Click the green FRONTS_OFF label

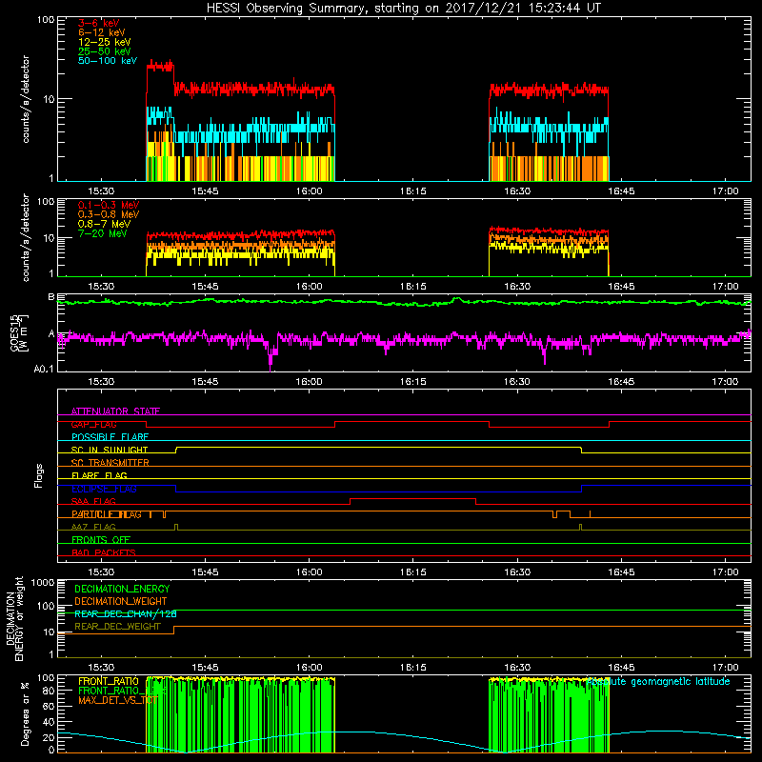coord(101,540)
